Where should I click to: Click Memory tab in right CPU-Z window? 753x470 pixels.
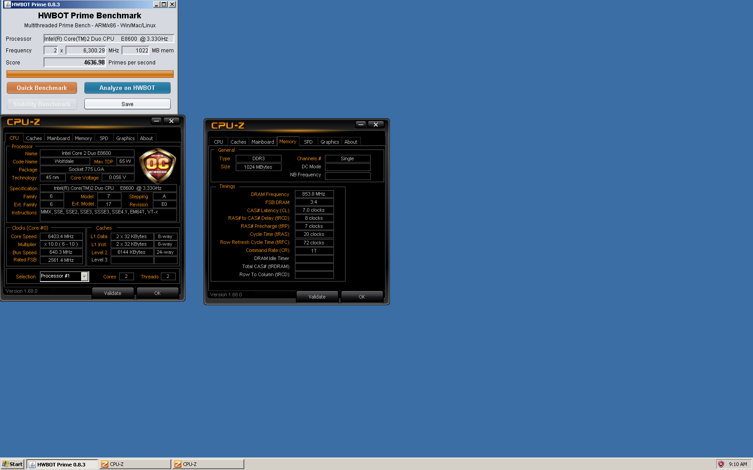(x=288, y=141)
